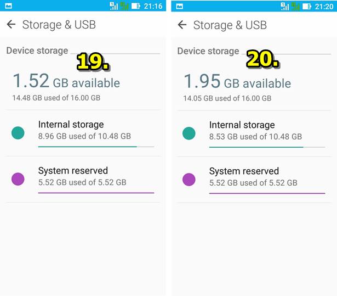337x296 pixels.
Task: Open System reserved entry in right screen
Action: pyautogui.click(x=254, y=180)
